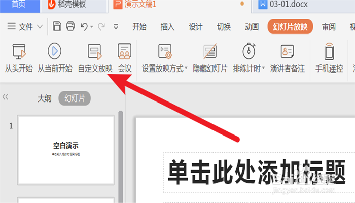The height and width of the screenshot is (203, 355).
Task: Click the slide panel vertical scrollbar
Action: coord(121,156)
